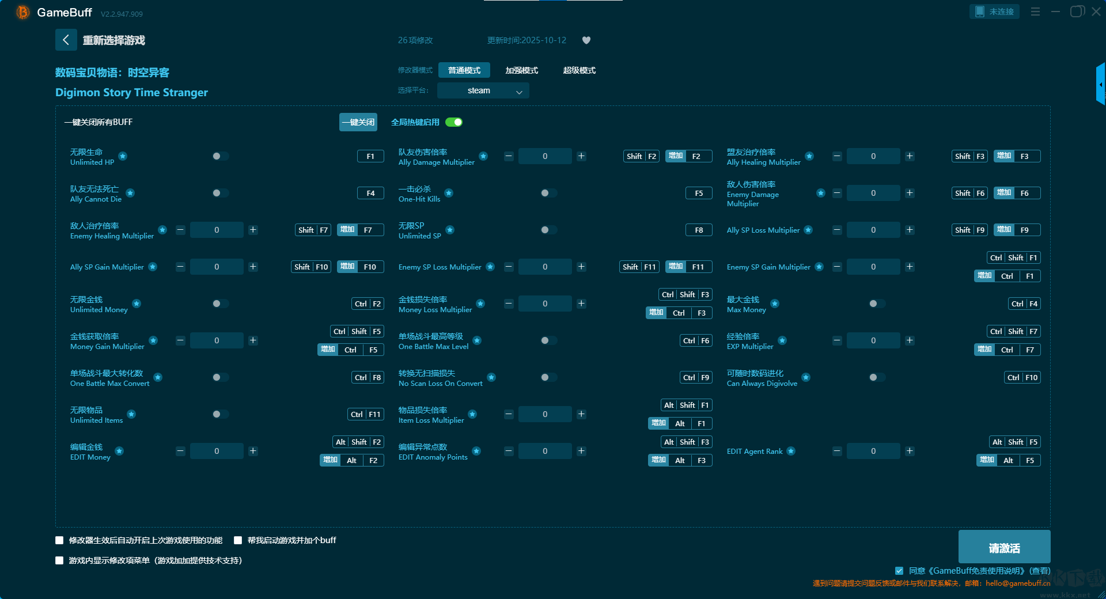Expand the blue side panel handle
Screen dimensions: 1106x599
click(1101, 85)
